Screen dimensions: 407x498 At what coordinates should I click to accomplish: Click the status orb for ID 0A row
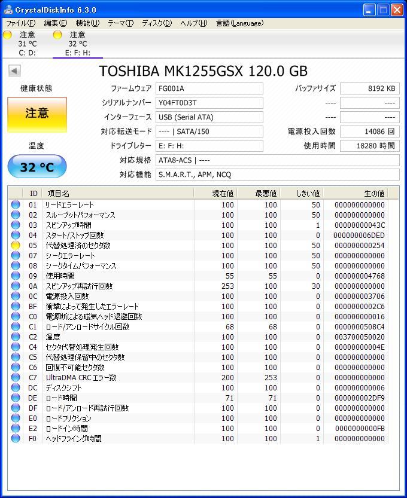[16, 286]
